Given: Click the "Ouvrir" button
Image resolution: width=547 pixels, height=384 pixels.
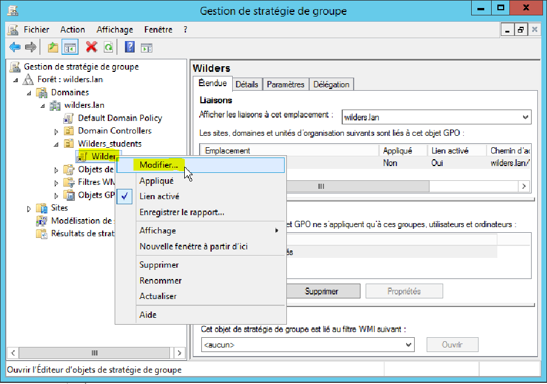Looking at the screenshot, I should point(452,345).
